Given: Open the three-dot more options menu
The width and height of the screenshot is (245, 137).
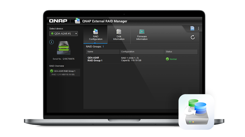Looking at the screenshot, I should (198, 28).
